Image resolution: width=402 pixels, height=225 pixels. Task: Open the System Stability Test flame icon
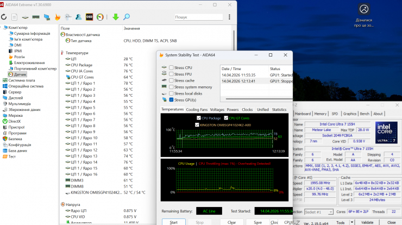point(58,17)
